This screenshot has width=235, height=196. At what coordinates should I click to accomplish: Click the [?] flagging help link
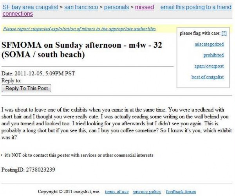224,33
